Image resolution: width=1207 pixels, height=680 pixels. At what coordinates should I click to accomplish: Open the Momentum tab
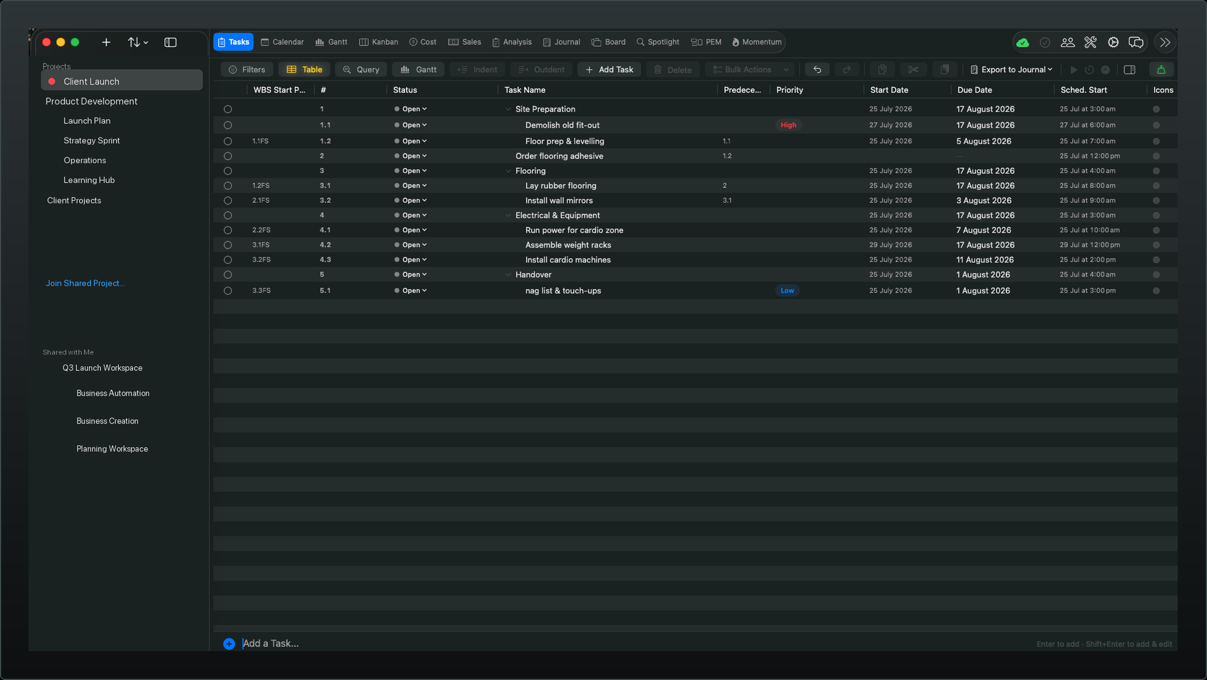pyautogui.click(x=757, y=42)
